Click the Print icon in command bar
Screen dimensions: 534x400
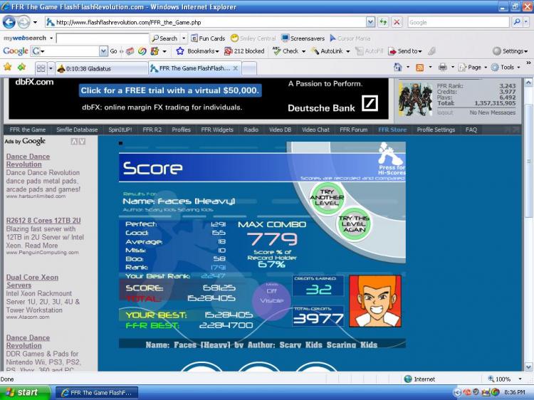click(x=442, y=67)
